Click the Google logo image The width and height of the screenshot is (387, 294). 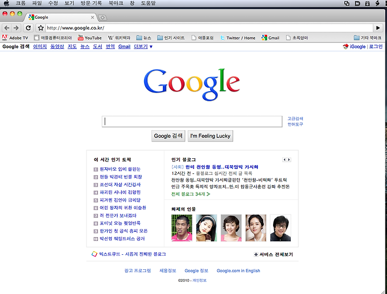(x=192, y=85)
